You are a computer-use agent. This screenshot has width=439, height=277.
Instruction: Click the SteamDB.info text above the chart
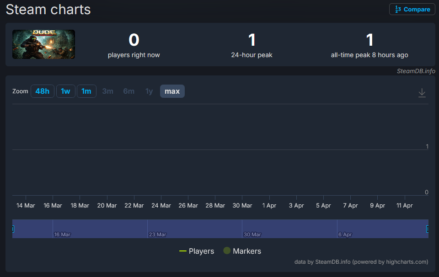(x=416, y=71)
